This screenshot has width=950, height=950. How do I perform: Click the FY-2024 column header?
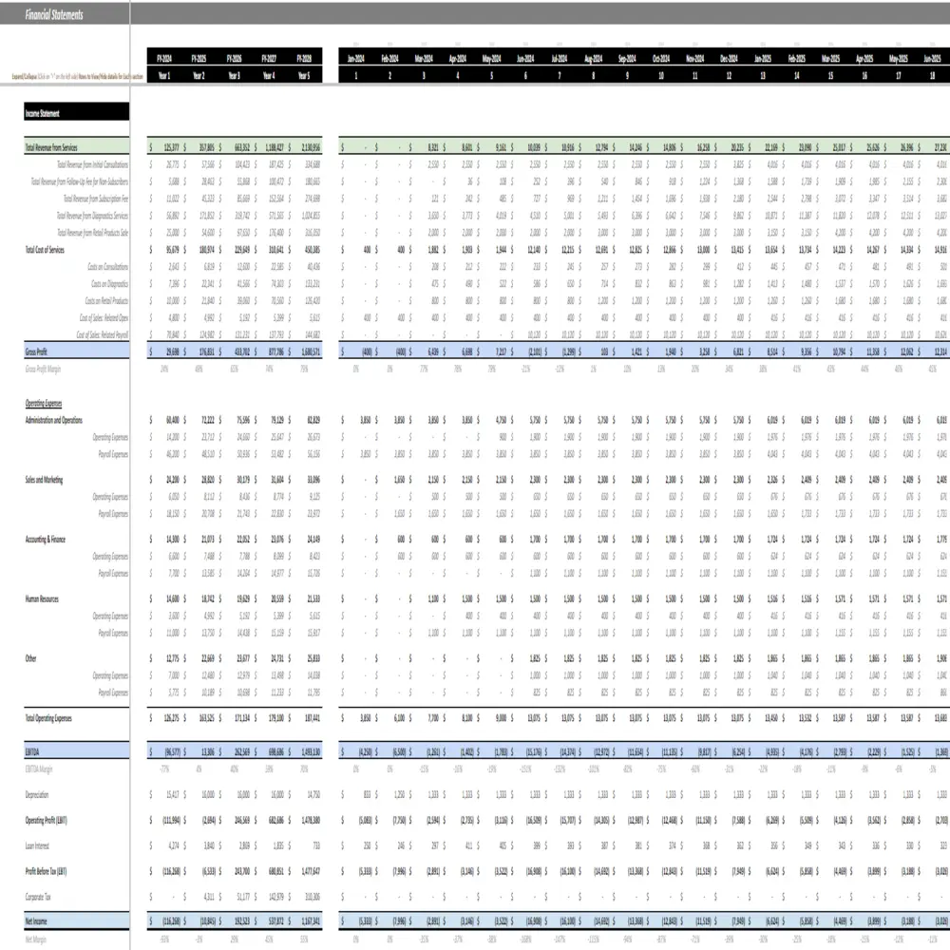click(164, 58)
